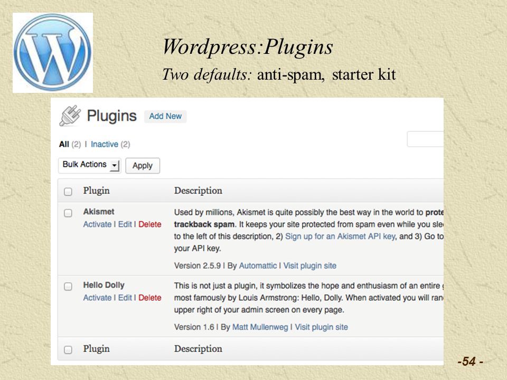507x380 pixels.
Task: Click the Version 1.6 text
Action: pyautogui.click(x=194, y=327)
